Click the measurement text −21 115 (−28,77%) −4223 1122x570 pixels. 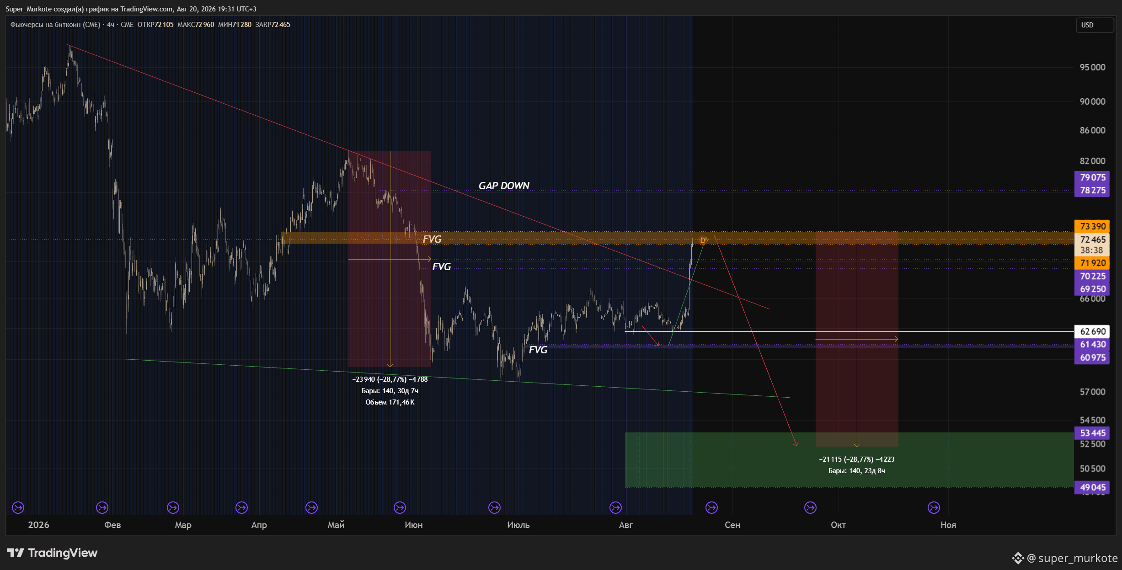pos(857,459)
